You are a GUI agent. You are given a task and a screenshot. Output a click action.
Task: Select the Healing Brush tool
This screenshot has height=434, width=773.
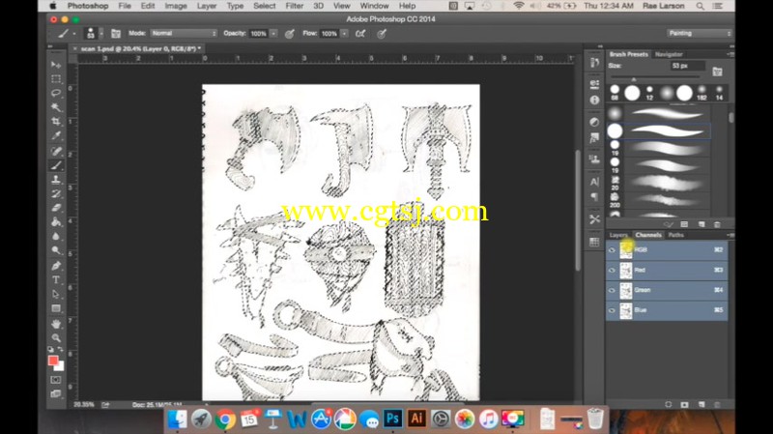pos(56,151)
